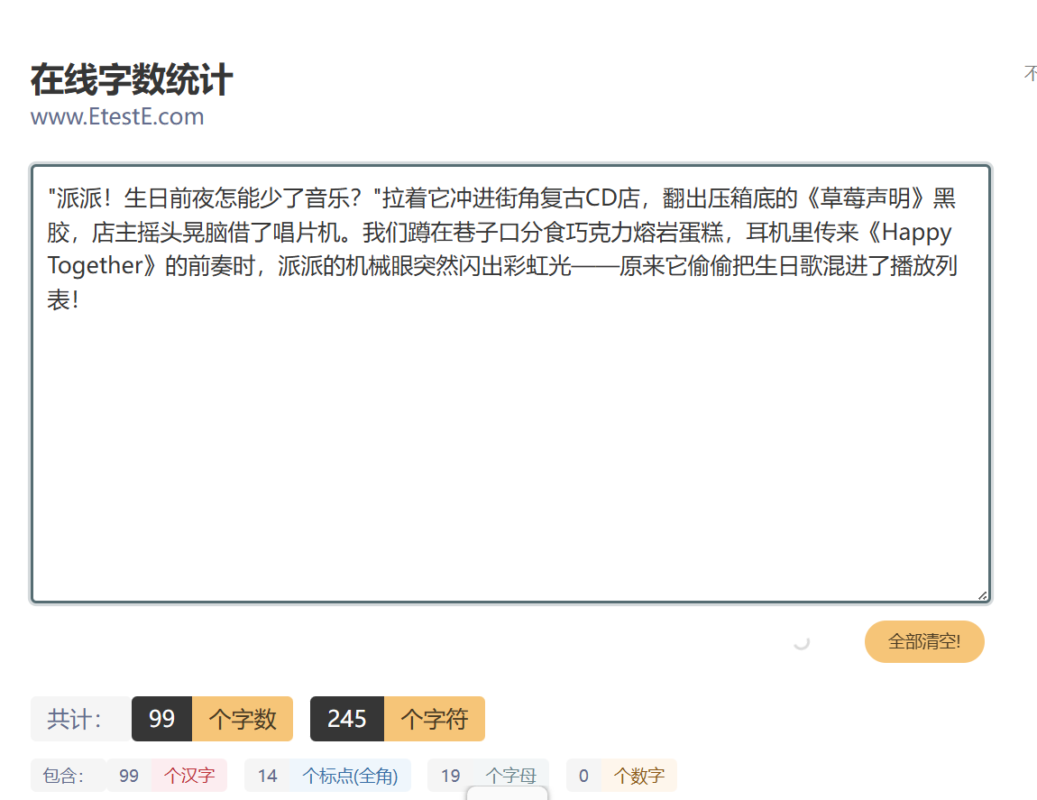Open the www.EtestE.com link
Screen dimensions: 1037x800
(117, 116)
